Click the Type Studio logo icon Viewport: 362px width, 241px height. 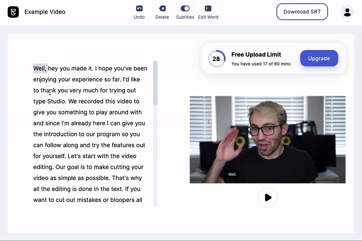(13, 12)
